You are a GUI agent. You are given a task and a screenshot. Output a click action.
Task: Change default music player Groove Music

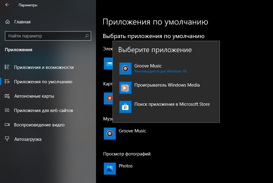(x=132, y=131)
